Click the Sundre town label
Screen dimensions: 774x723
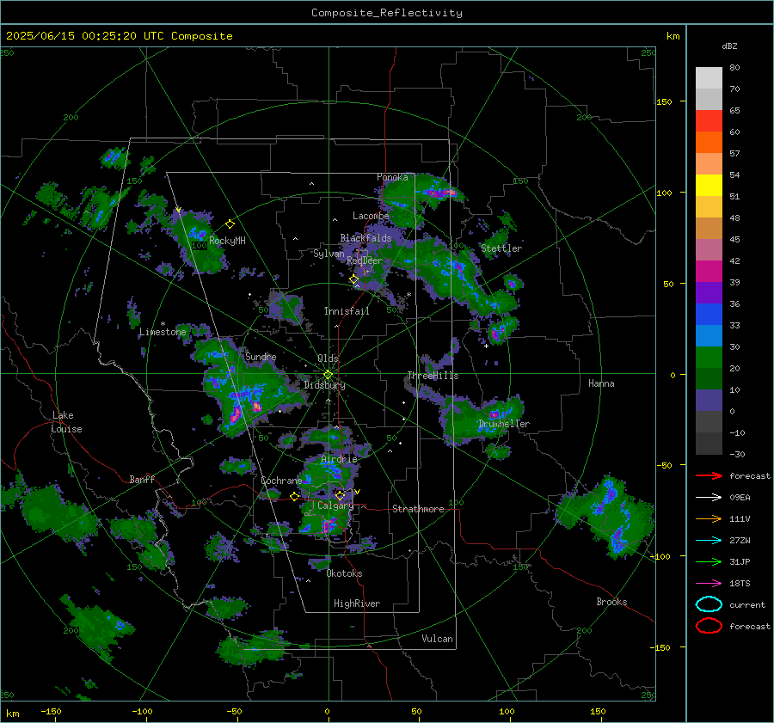[x=261, y=357]
